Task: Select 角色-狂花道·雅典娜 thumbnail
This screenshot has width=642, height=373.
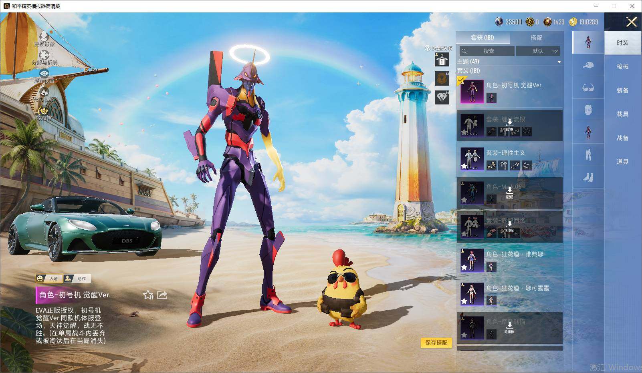Action: 472,260
